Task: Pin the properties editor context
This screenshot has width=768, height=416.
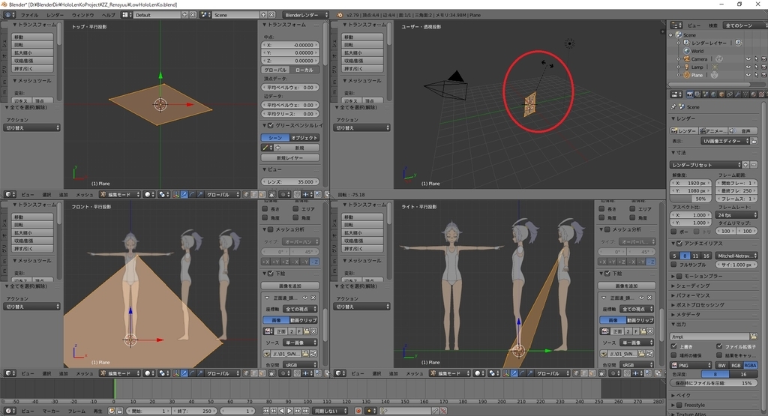Action: [x=673, y=106]
